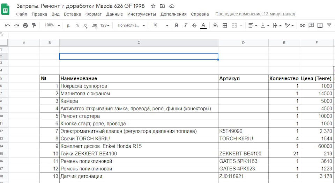Select column C header
The width and height of the screenshot is (335, 183).
(x=139, y=43)
